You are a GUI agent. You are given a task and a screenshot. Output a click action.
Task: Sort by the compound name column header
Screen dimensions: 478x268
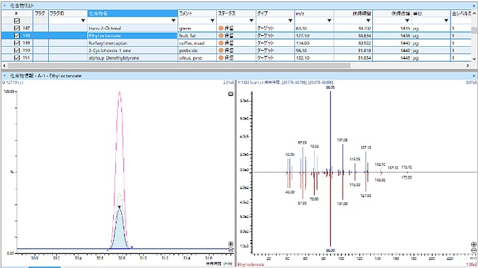[133, 13]
